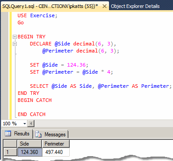Image resolution: width=173 pixels, height=161 pixels.
Task: Select the Perimeter column header
Action: 56,144
